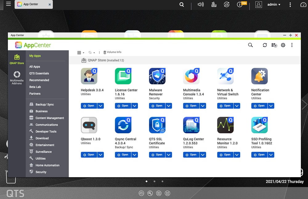The height and width of the screenshot is (199, 308).
Task: Open the view mode grid dropdown
Action: [81, 53]
